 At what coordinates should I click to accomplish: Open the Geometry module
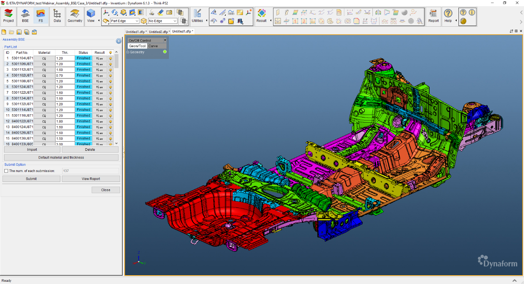pos(75,16)
